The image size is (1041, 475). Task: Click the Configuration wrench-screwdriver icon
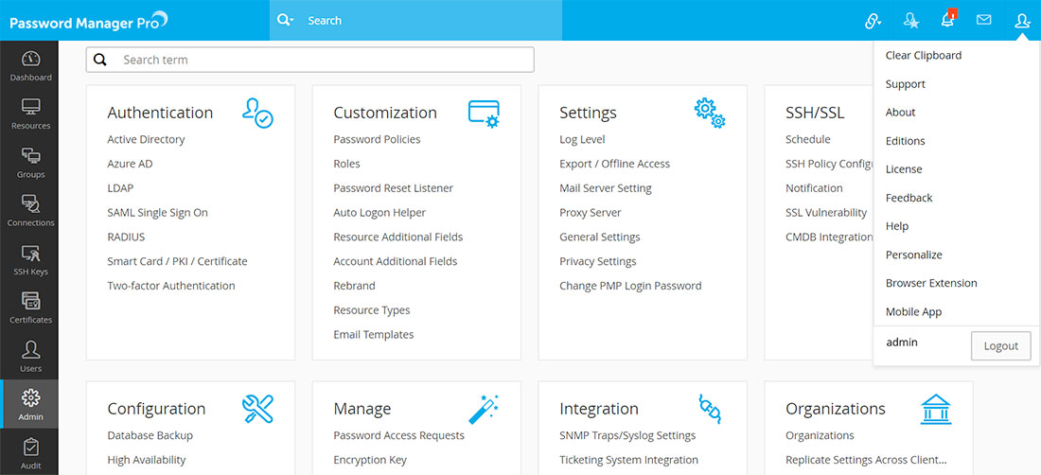[x=257, y=409]
